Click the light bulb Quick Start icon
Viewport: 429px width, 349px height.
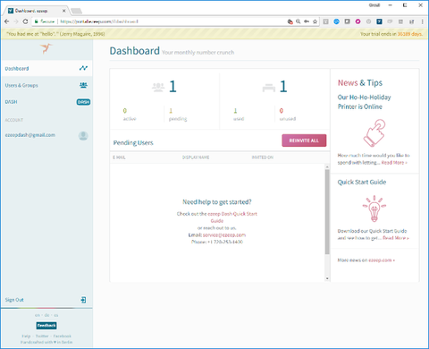pyautogui.click(x=374, y=209)
